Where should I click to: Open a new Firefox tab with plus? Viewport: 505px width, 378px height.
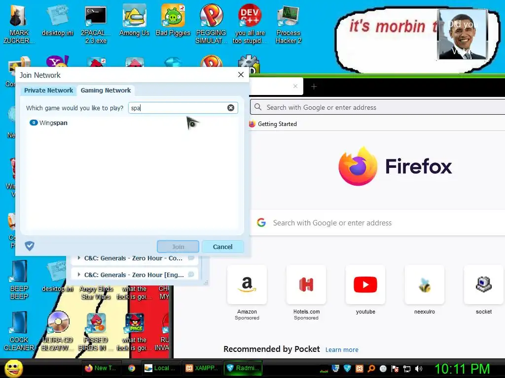tap(314, 86)
